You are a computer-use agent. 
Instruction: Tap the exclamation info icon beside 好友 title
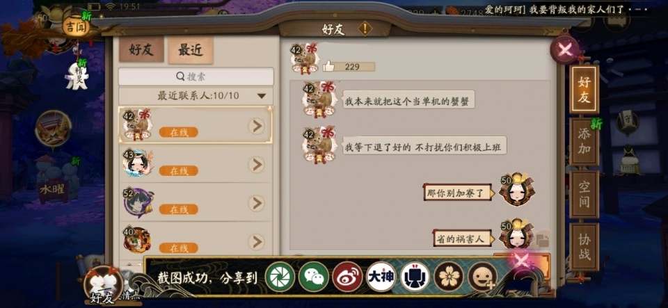365,29
